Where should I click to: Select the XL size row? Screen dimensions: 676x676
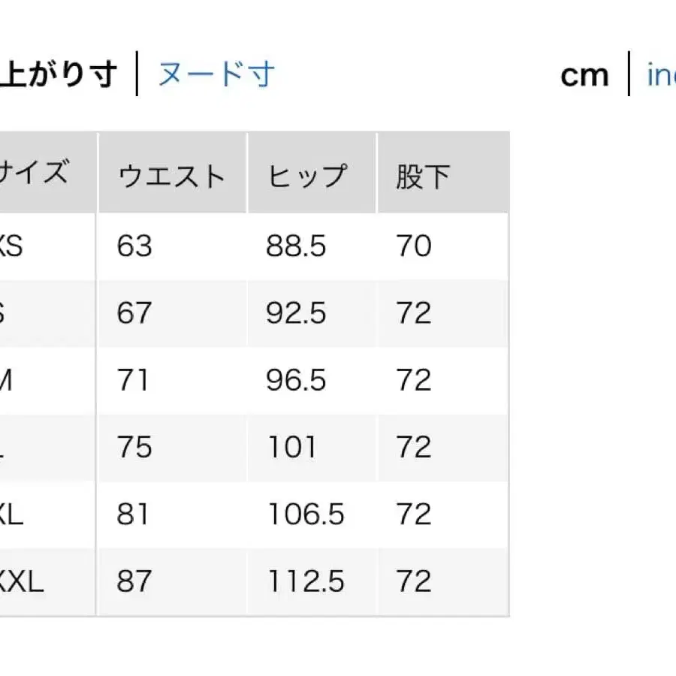tap(11, 514)
